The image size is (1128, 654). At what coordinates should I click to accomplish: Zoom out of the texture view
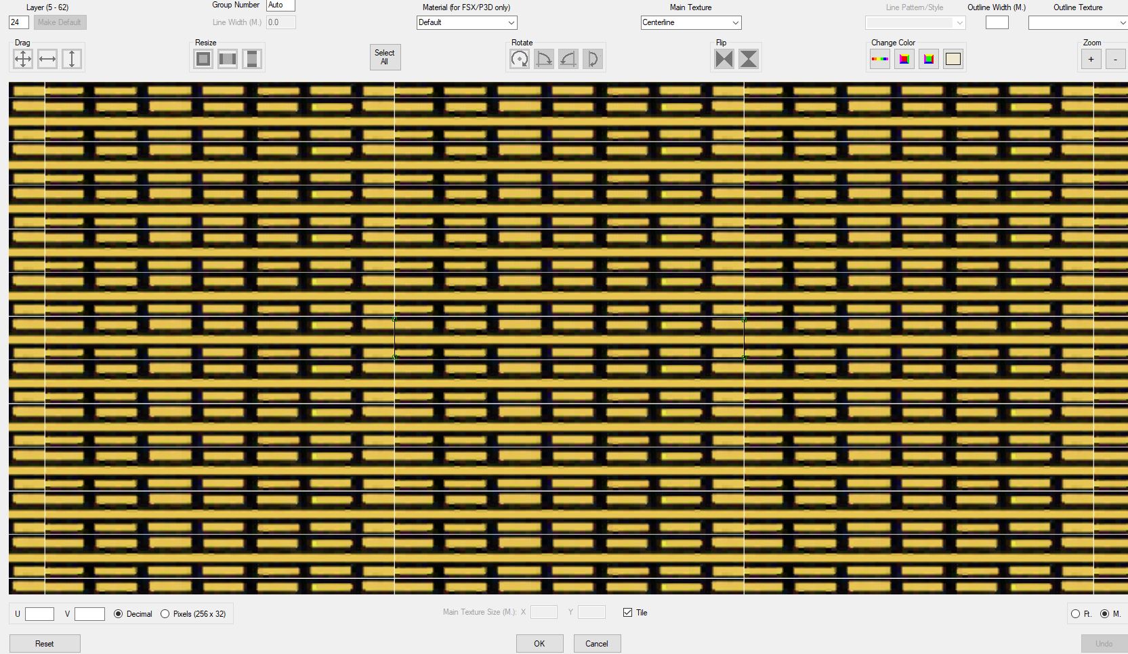click(1114, 59)
